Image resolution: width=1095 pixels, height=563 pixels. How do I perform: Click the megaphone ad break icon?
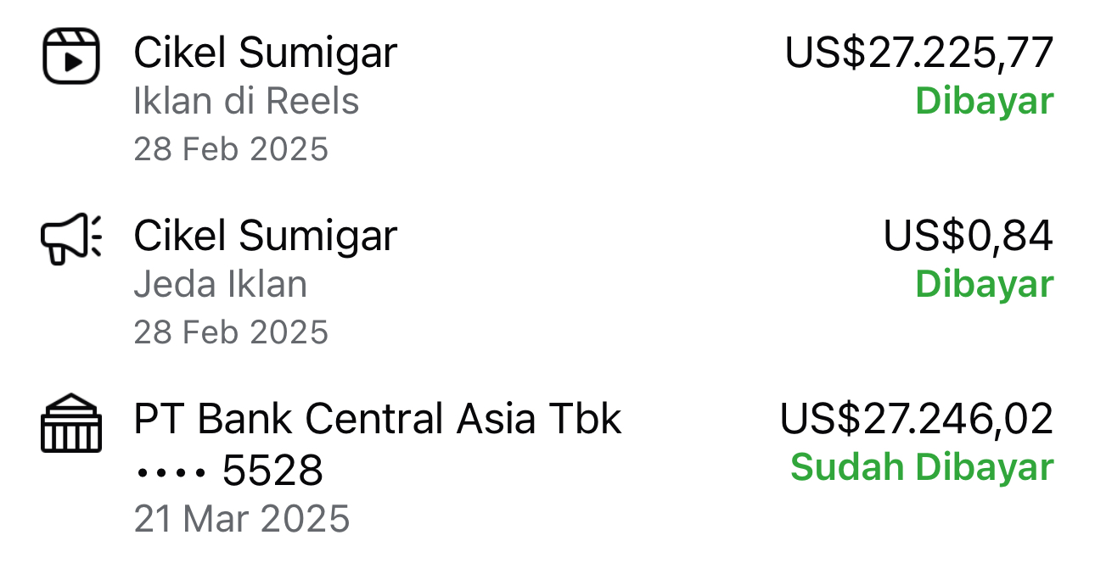pyautogui.click(x=71, y=238)
